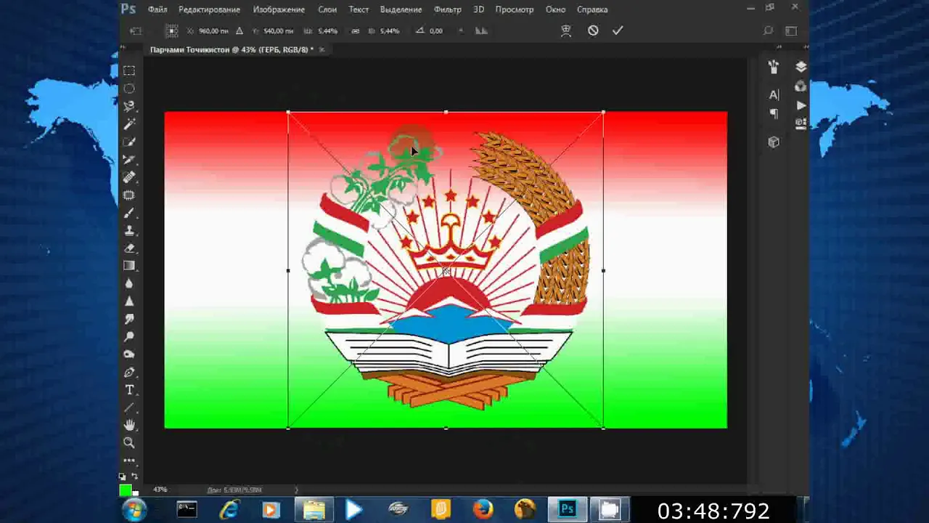
Task: Edit the rotation angle field 0,00
Action: tap(436, 31)
